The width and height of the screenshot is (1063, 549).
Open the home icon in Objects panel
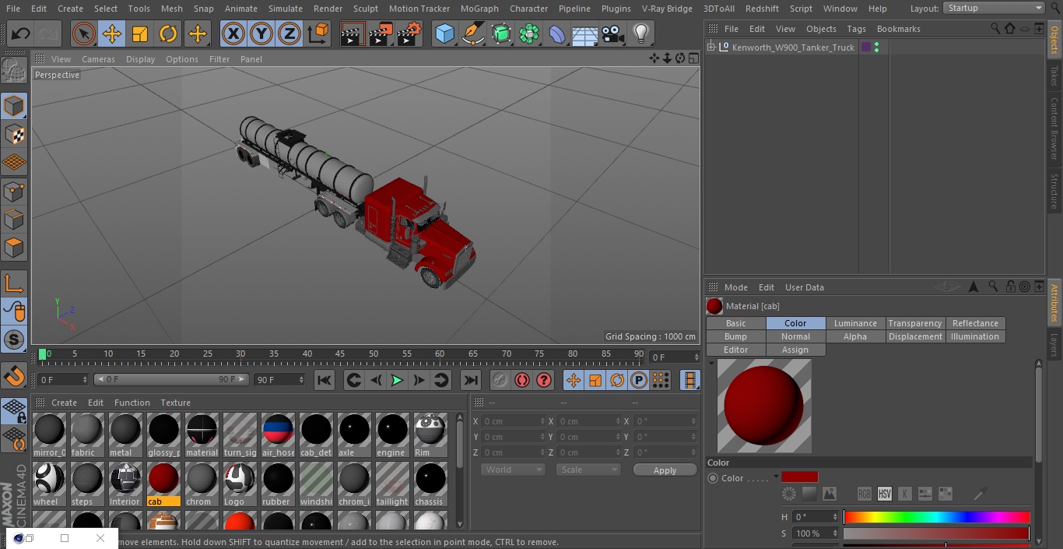(1010, 28)
